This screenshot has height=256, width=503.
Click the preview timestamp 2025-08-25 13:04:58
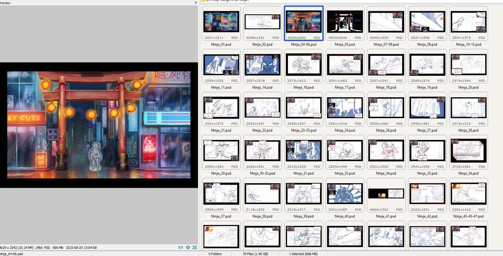point(81,248)
